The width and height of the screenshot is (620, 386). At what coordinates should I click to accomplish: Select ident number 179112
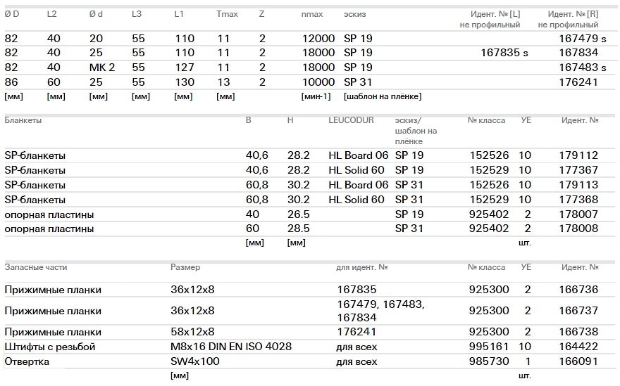(578, 155)
